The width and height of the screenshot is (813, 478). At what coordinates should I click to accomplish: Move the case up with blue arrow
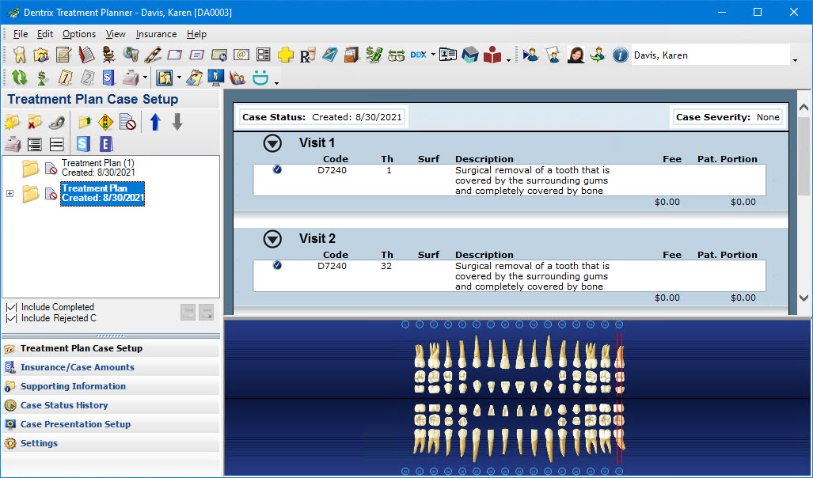coord(155,122)
